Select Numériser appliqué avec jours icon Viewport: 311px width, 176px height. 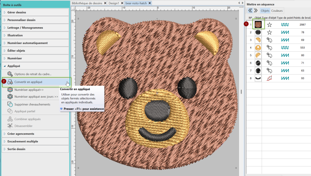pos(10,96)
